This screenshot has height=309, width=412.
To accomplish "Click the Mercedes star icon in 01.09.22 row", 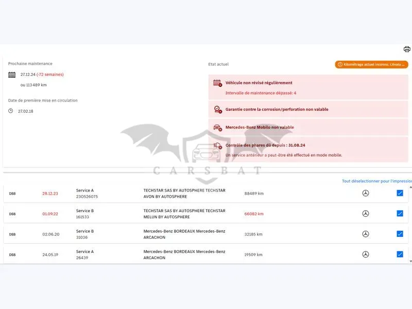I will click(x=366, y=214).
